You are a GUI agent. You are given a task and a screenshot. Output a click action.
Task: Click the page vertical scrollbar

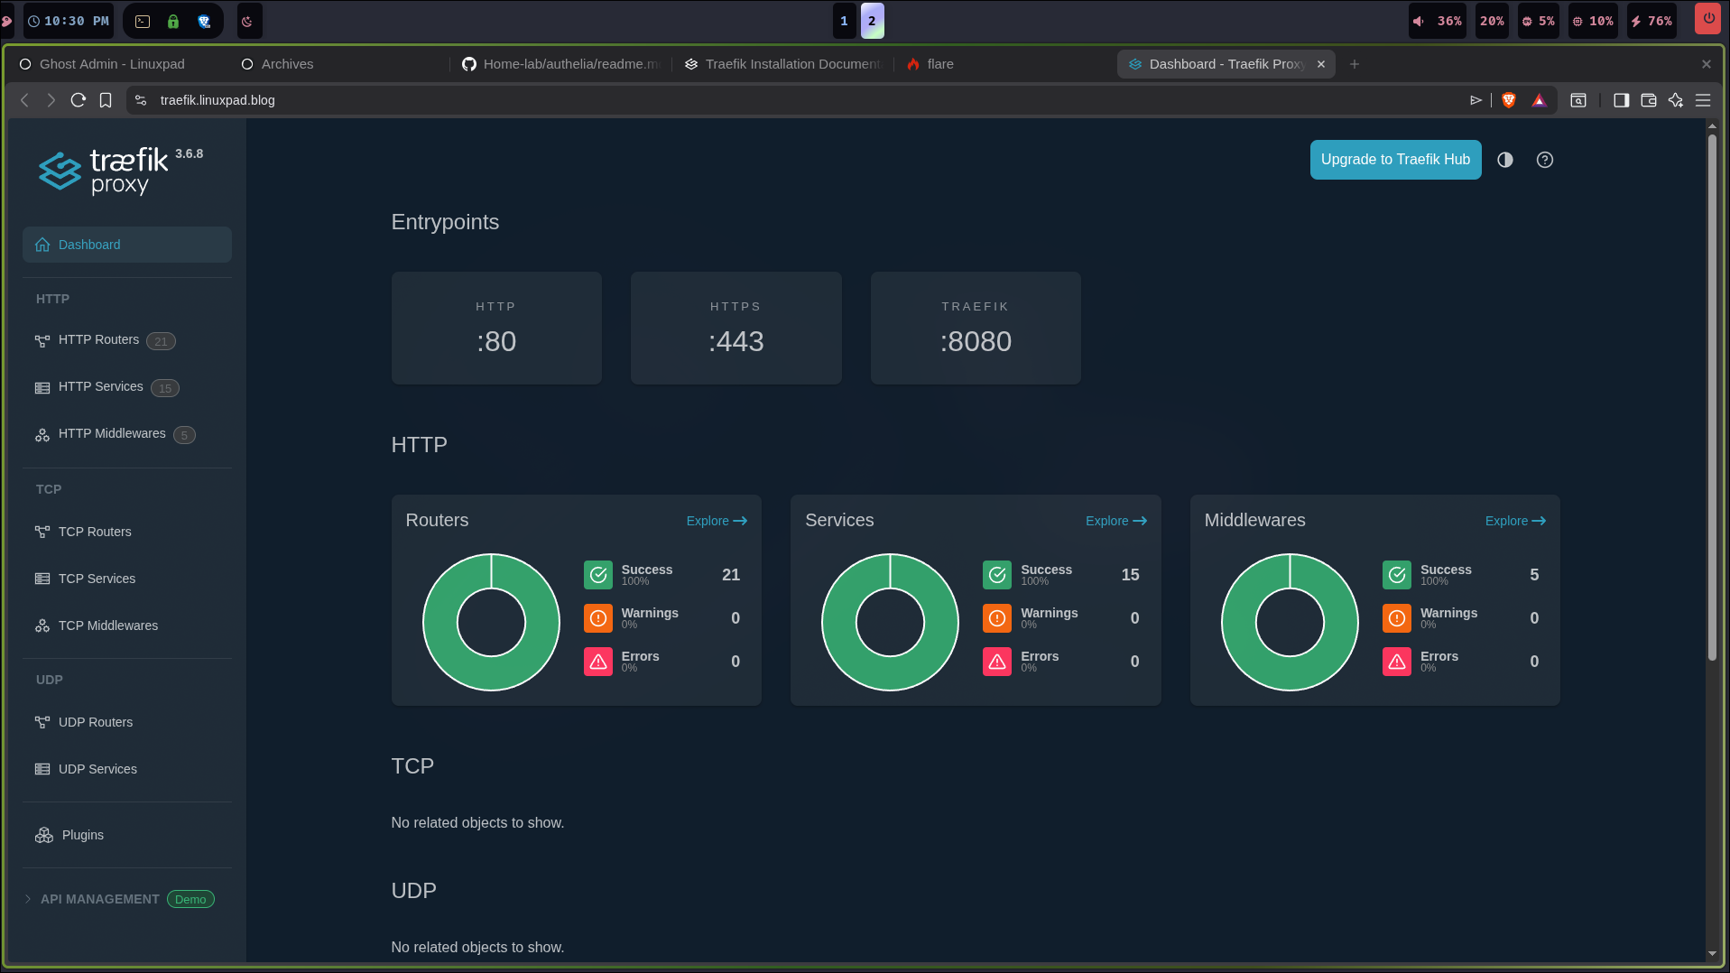coord(1711,397)
